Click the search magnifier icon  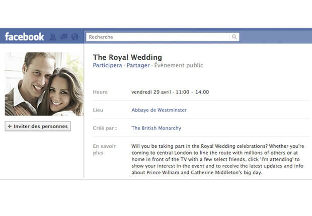coord(234,37)
